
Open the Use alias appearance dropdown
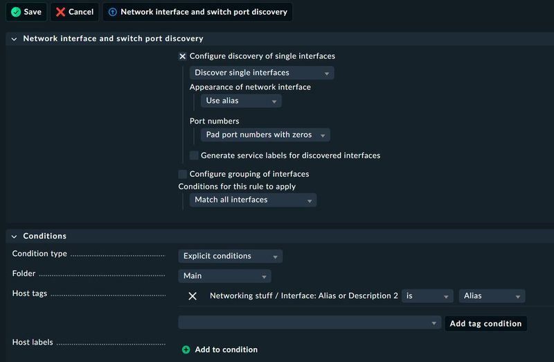(241, 101)
